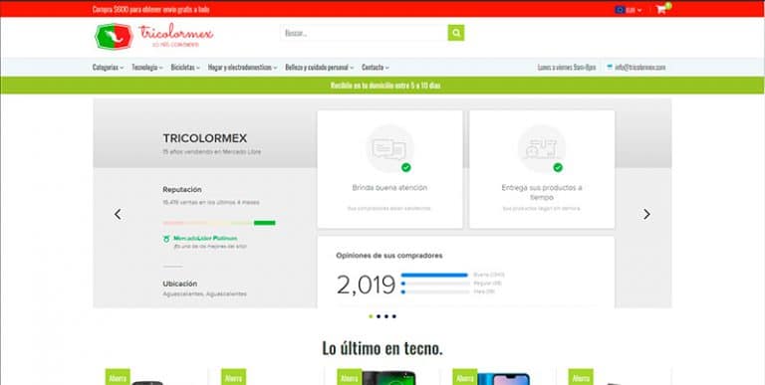Expand the Bicicletas menu

[x=185, y=68]
